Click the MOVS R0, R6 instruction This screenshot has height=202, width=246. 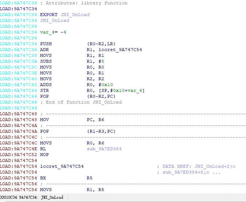tap(72, 143)
